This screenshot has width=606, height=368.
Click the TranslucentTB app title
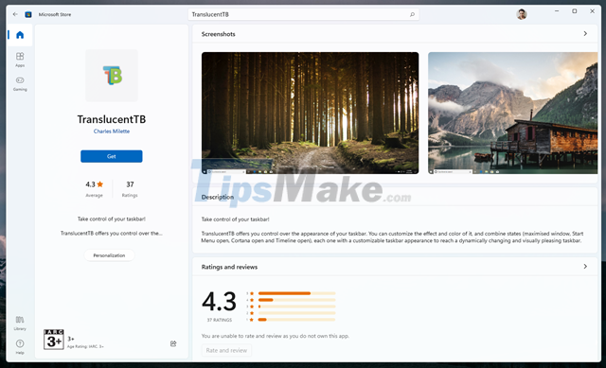112,119
